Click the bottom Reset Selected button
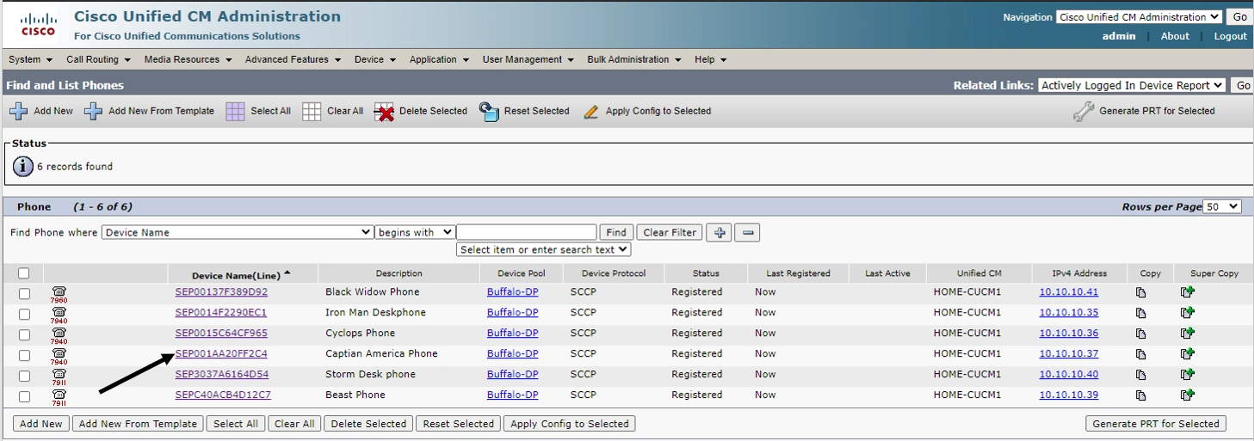Viewport: 1254px width, 441px height. click(x=459, y=424)
